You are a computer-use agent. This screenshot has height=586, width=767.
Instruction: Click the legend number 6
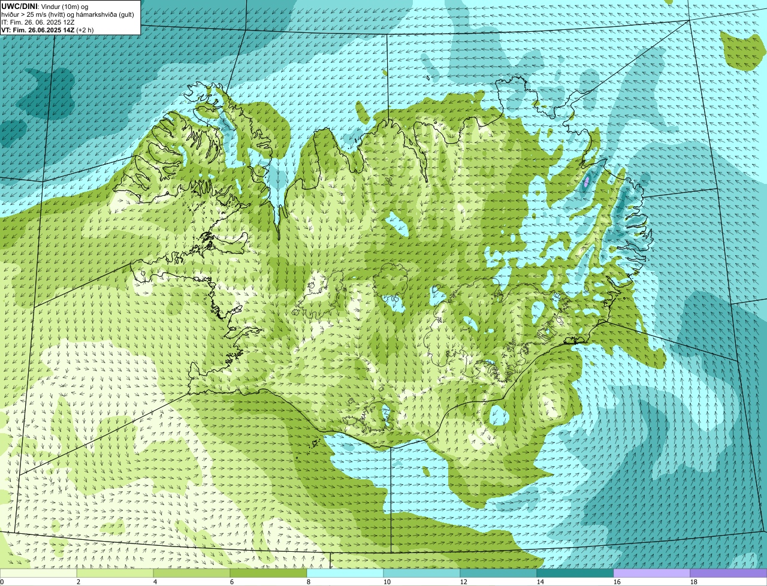(x=232, y=582)
